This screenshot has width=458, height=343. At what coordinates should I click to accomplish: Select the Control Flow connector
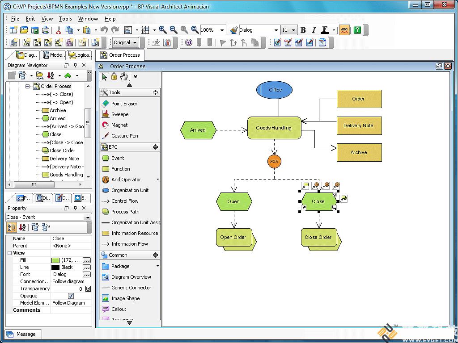tap(120, 201)
